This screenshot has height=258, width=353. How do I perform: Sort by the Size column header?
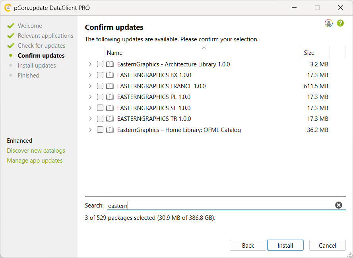click(x=316, y=53)
